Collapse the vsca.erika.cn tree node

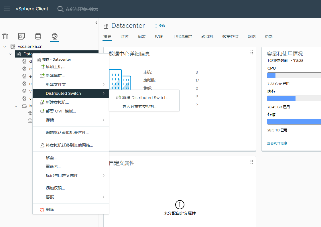pos(5,47)
